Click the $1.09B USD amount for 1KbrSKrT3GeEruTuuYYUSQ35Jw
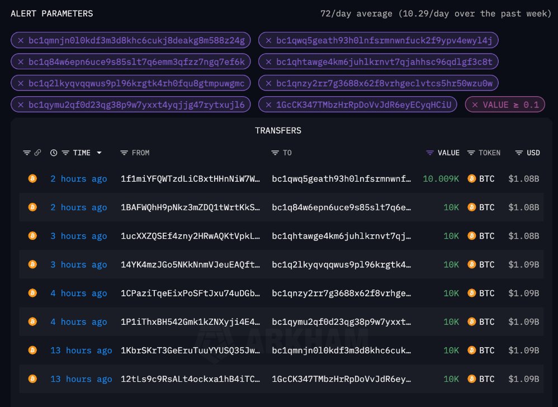 pos(523,351)
